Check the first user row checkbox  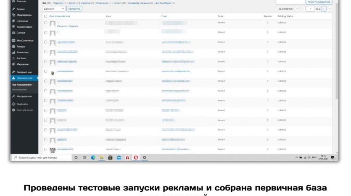point(46,22)
